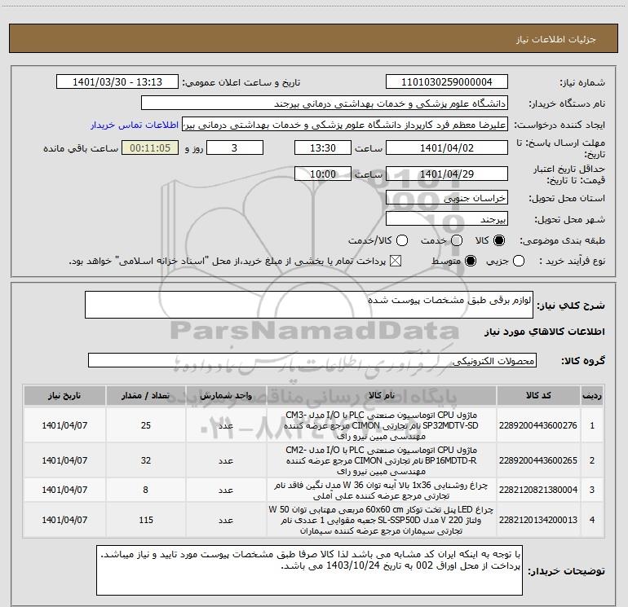Viewport: 628px width, 607px height.
Task: Select the جزیی purchase type radio
Action: point(519,261)
